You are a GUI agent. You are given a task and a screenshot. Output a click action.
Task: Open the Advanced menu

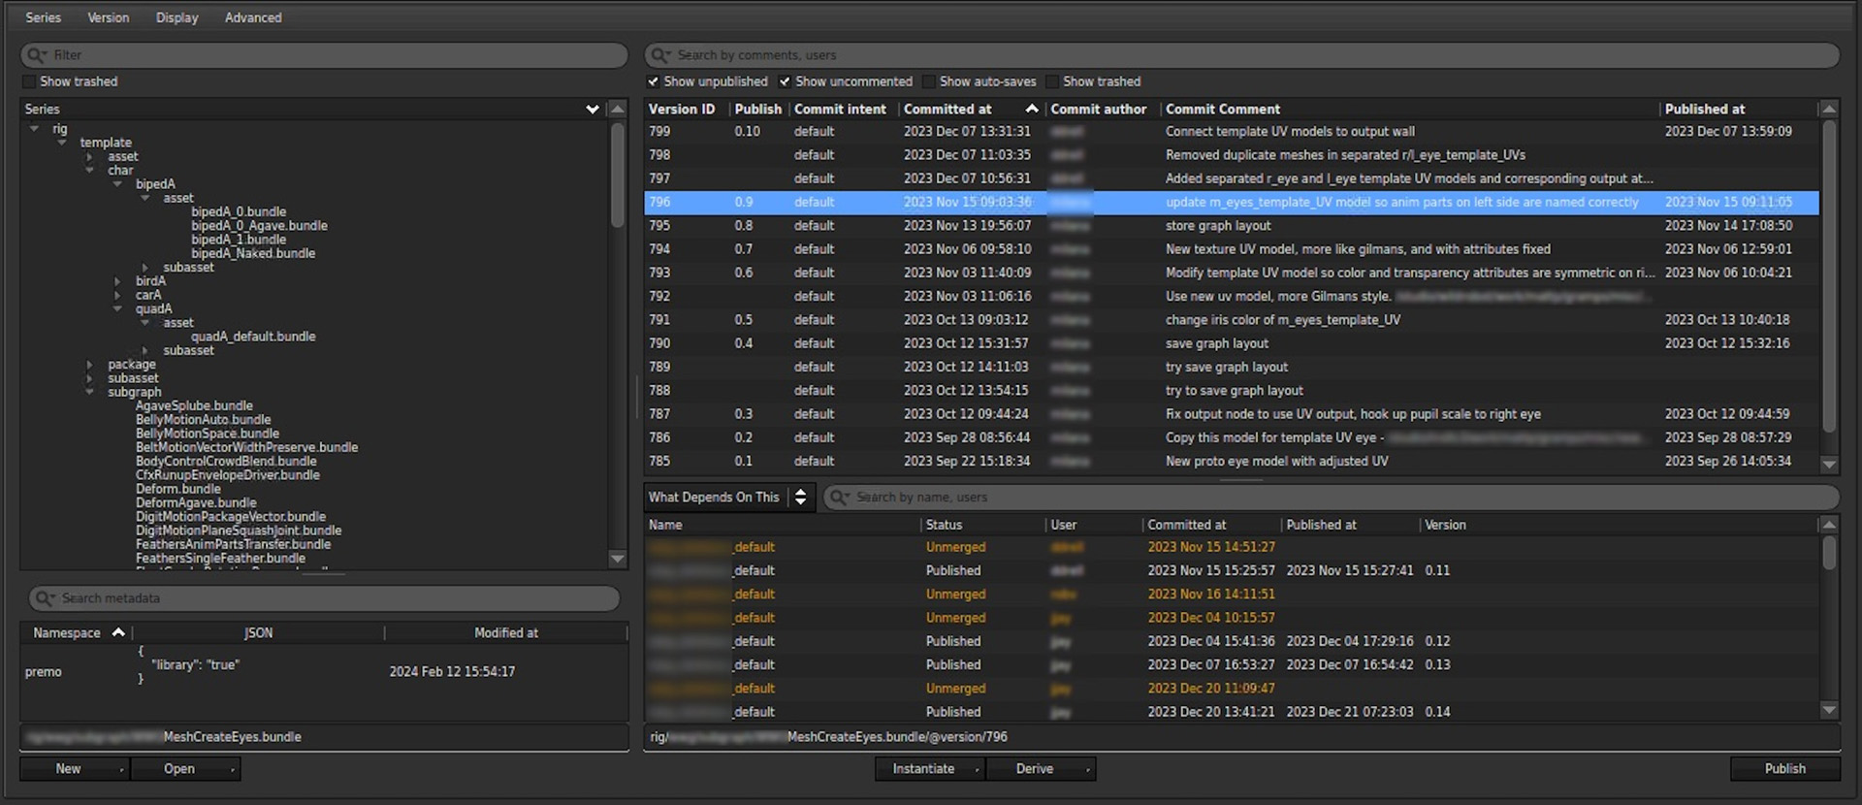tap(253, 17)
